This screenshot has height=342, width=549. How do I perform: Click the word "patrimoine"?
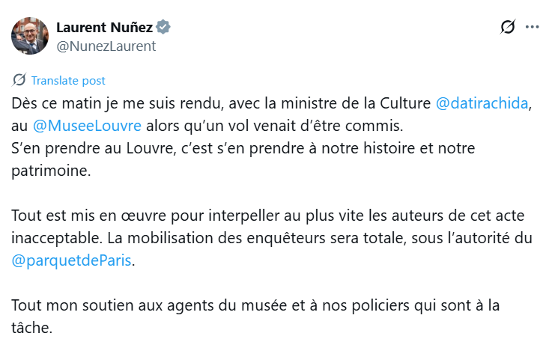51,169
